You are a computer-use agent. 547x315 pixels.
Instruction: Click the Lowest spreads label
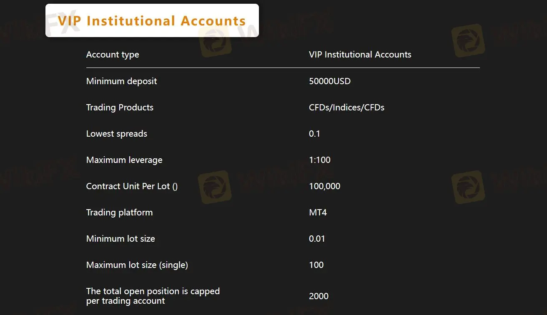(x=116, y=133)
